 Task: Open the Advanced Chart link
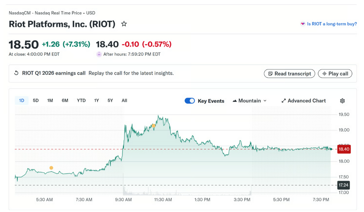pos(304,101)
